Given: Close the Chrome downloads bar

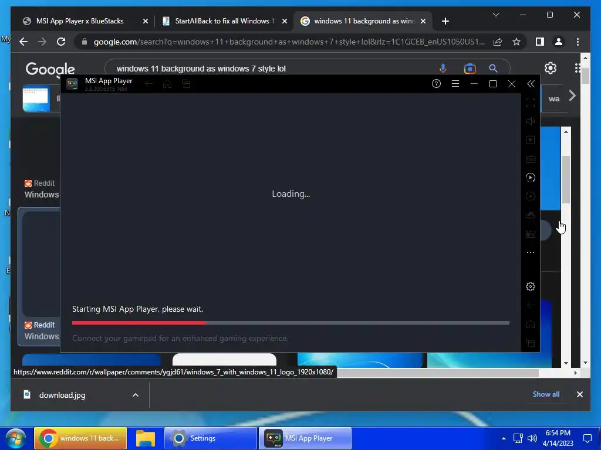Looking at the screenshot, I should [x=579, y=394].
